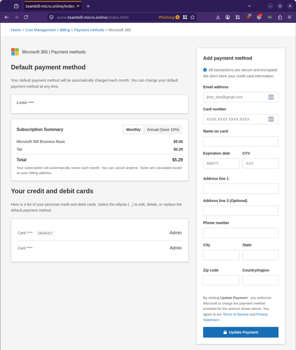Open the Privacy Statement link
Screen dimensions: 296x350
[x=262, y=314]
